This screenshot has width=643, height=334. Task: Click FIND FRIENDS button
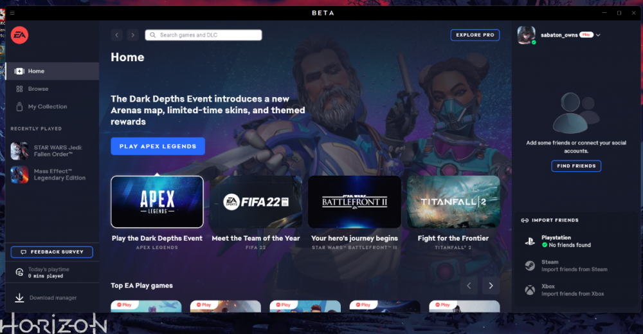[x=576, y=166]
